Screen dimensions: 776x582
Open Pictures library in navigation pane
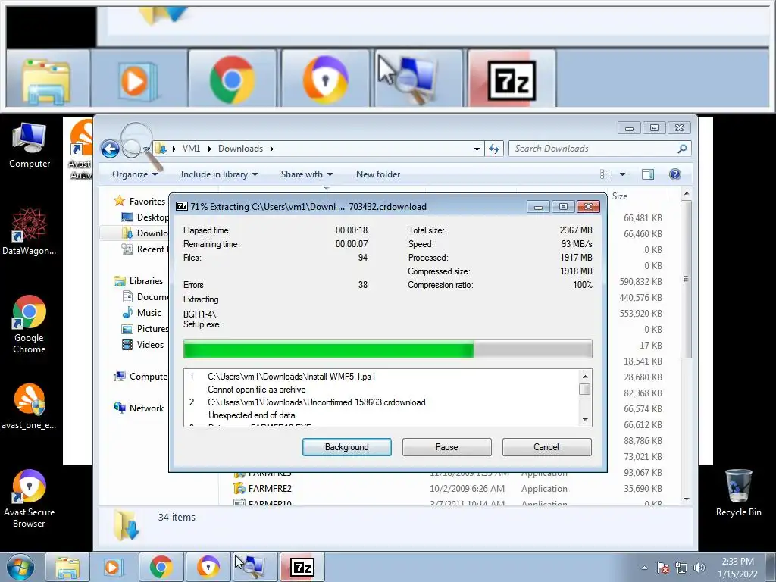point(145,329)
